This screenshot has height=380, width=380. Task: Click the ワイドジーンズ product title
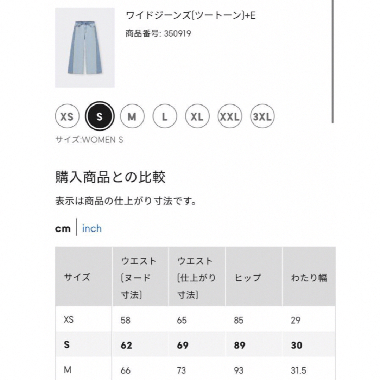click(x=190, y=15)
